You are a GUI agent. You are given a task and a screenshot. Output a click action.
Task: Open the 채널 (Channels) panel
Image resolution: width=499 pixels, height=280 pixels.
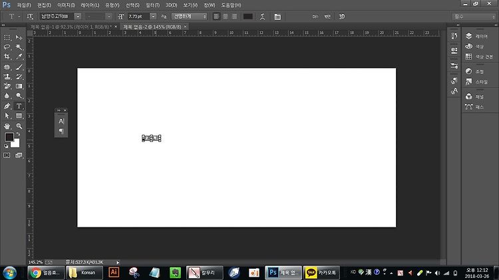click(474, 96)
